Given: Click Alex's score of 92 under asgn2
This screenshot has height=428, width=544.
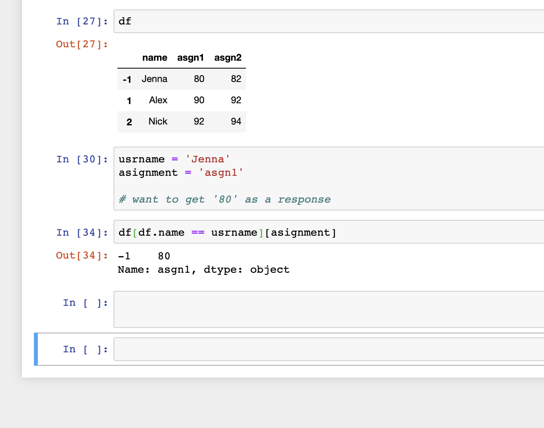Looking at the screenshot, I should pyautogui.click(x=236, y=100).
